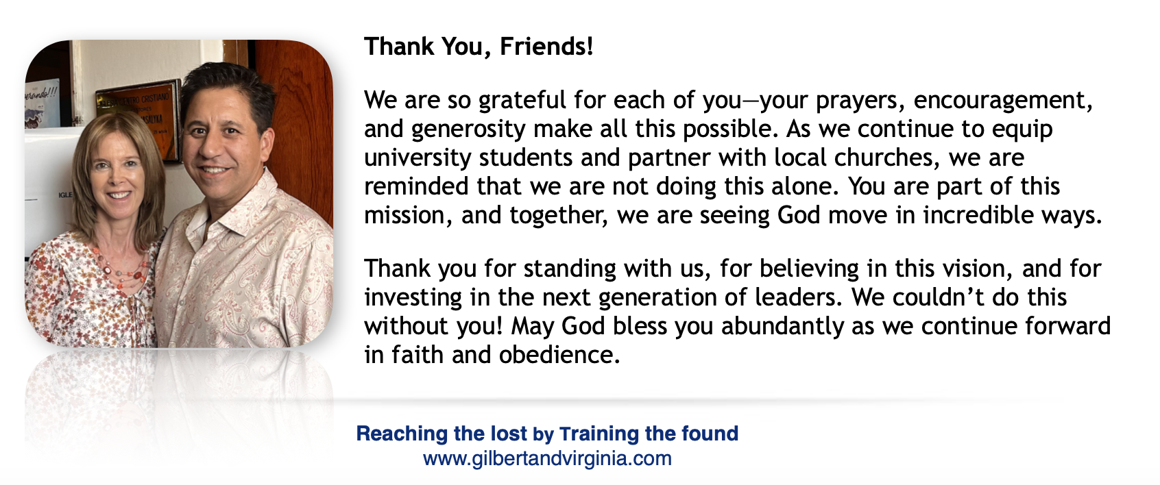Click the word 'encouragement,' in first line
Viewport: 1160px width, 485px height.
[1003, 101]
